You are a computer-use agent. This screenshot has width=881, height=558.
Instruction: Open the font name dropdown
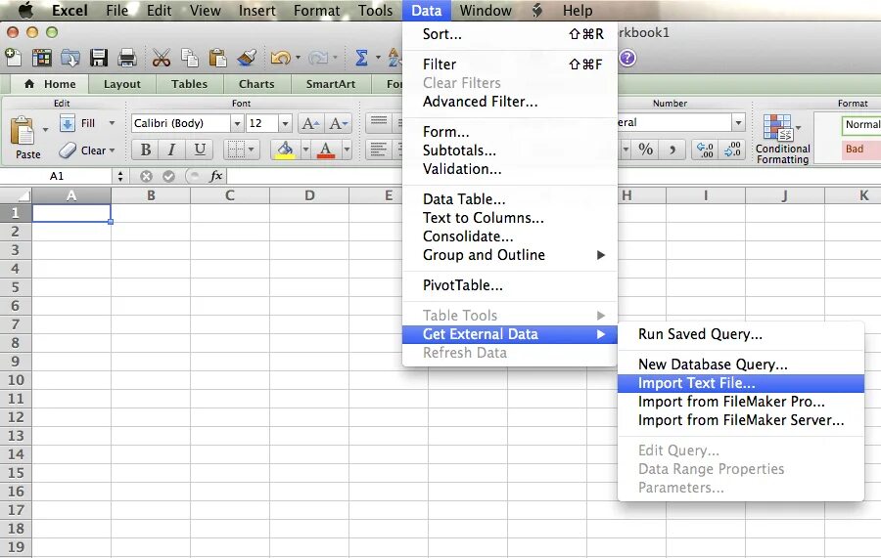237,123
